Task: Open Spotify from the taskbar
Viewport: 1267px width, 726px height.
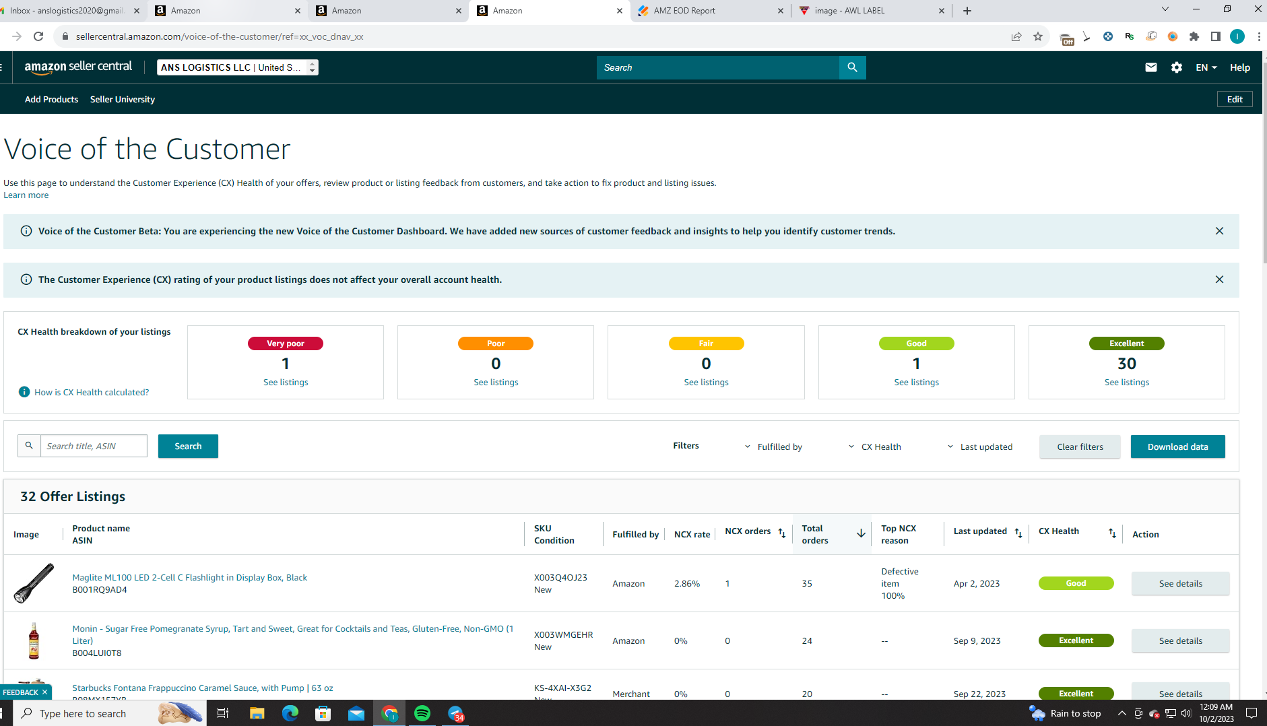Action: pyautogui.click(x=422, y=713)
